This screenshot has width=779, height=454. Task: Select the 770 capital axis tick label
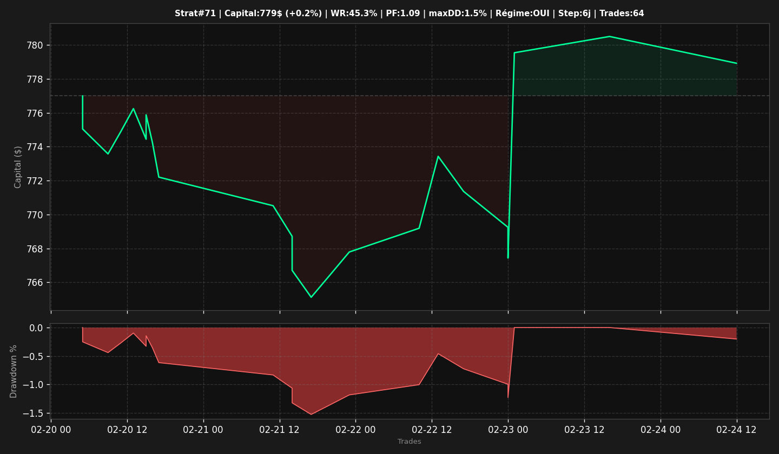pyautogui.click(x=36, y=215)
